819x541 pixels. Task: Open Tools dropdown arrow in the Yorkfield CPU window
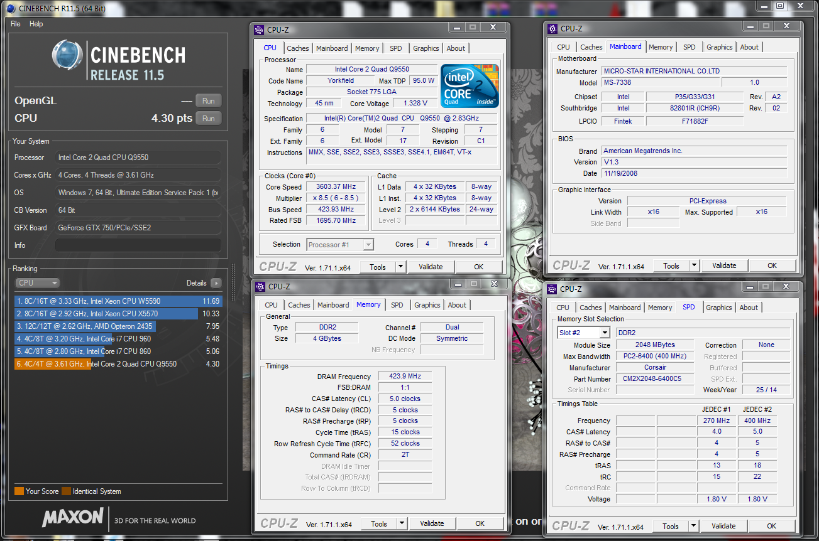click(x=401, y=267)
